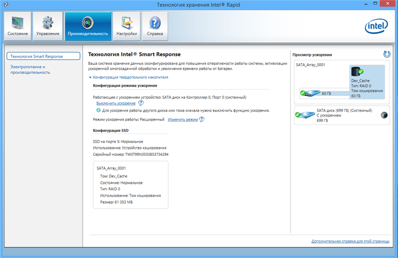
Task: Click the app icon in title bar
Action: [6, 4]
